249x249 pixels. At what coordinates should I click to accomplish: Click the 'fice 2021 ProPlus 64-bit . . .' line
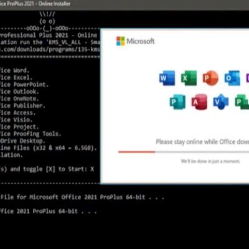[x=49, y=211]
